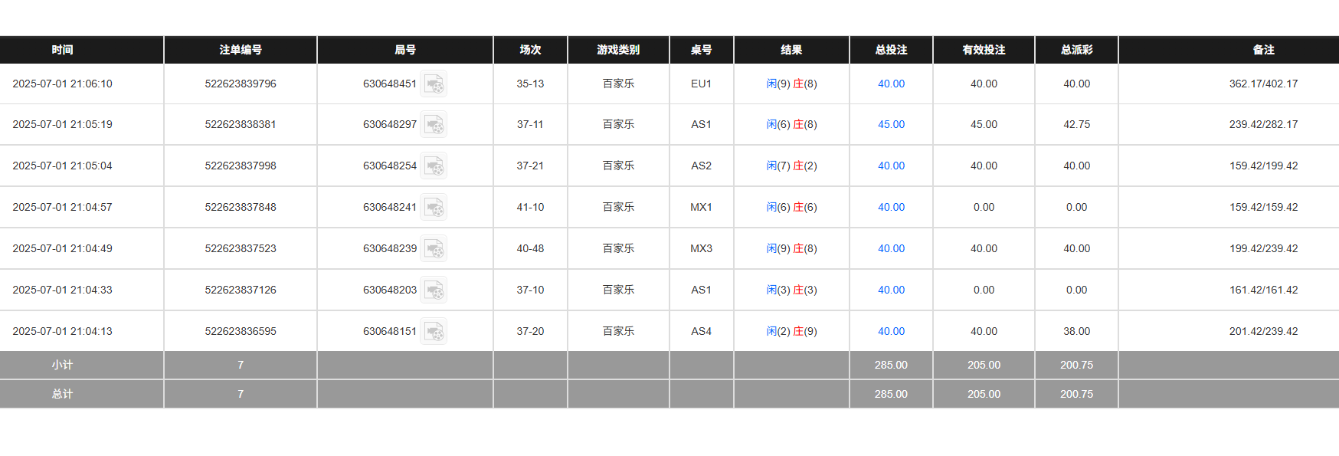Click the 结果 column header
Viewport: 1339px width, 456px height.
click(x=791, y=50)
